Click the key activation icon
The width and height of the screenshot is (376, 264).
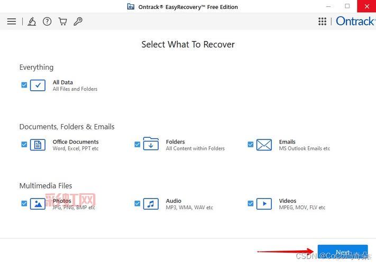[78, 22]
